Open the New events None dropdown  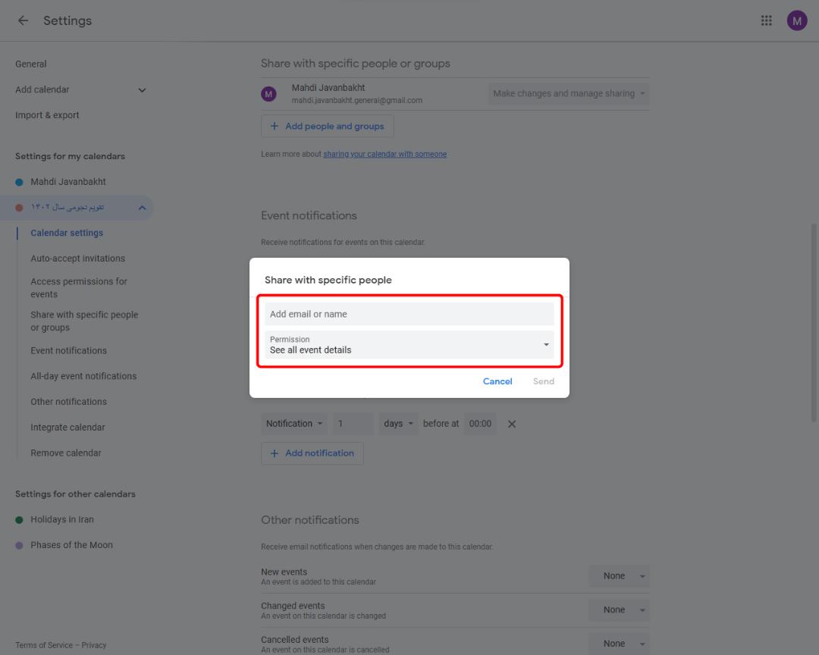click(619, 575)
